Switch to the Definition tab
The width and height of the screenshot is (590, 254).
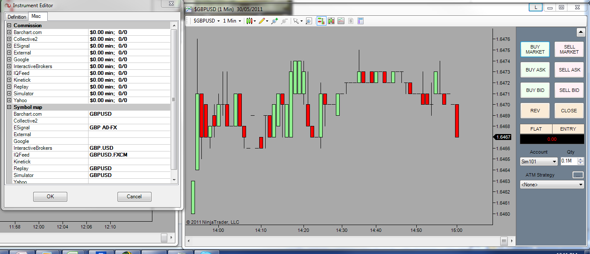(x=17, y=17)
